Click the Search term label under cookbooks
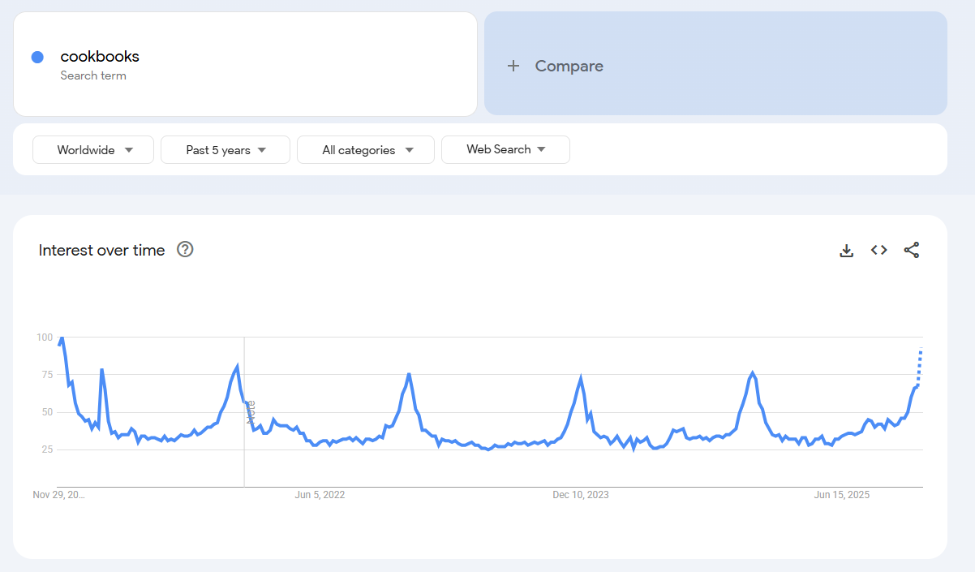The width and height of the screenshot is (975, 572). [x=93, y=76]
